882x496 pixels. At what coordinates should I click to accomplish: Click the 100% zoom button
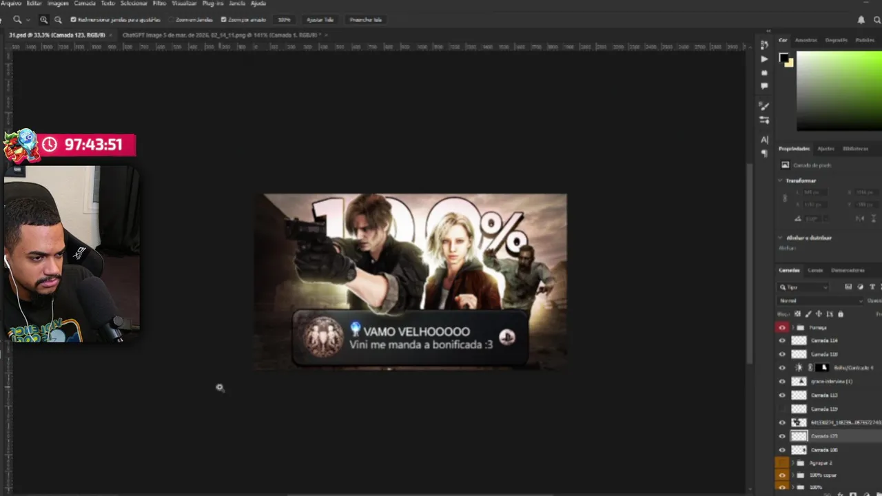tap(284, 20)
